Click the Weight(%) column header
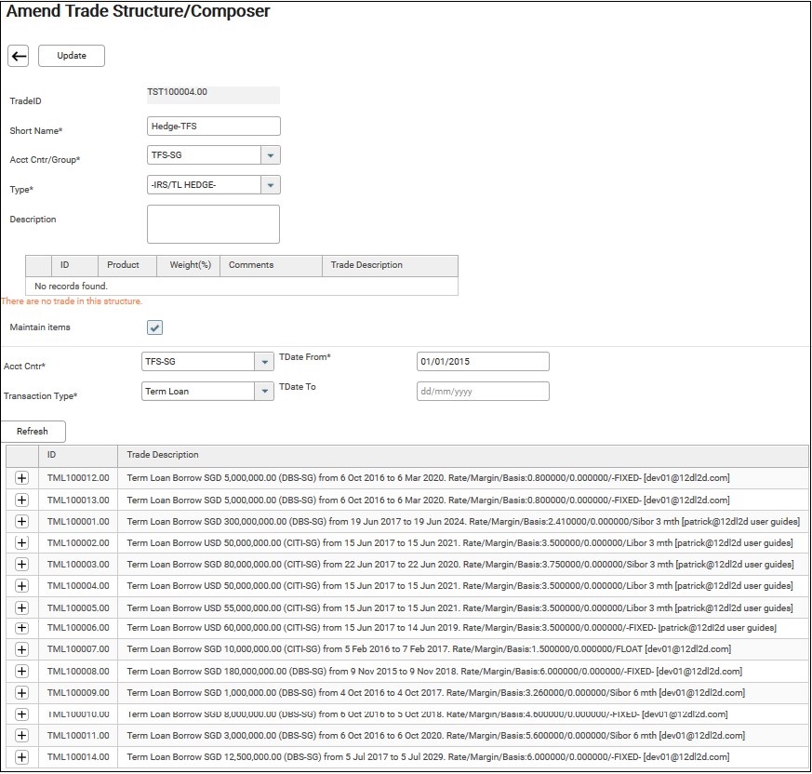 coord(190,265)
